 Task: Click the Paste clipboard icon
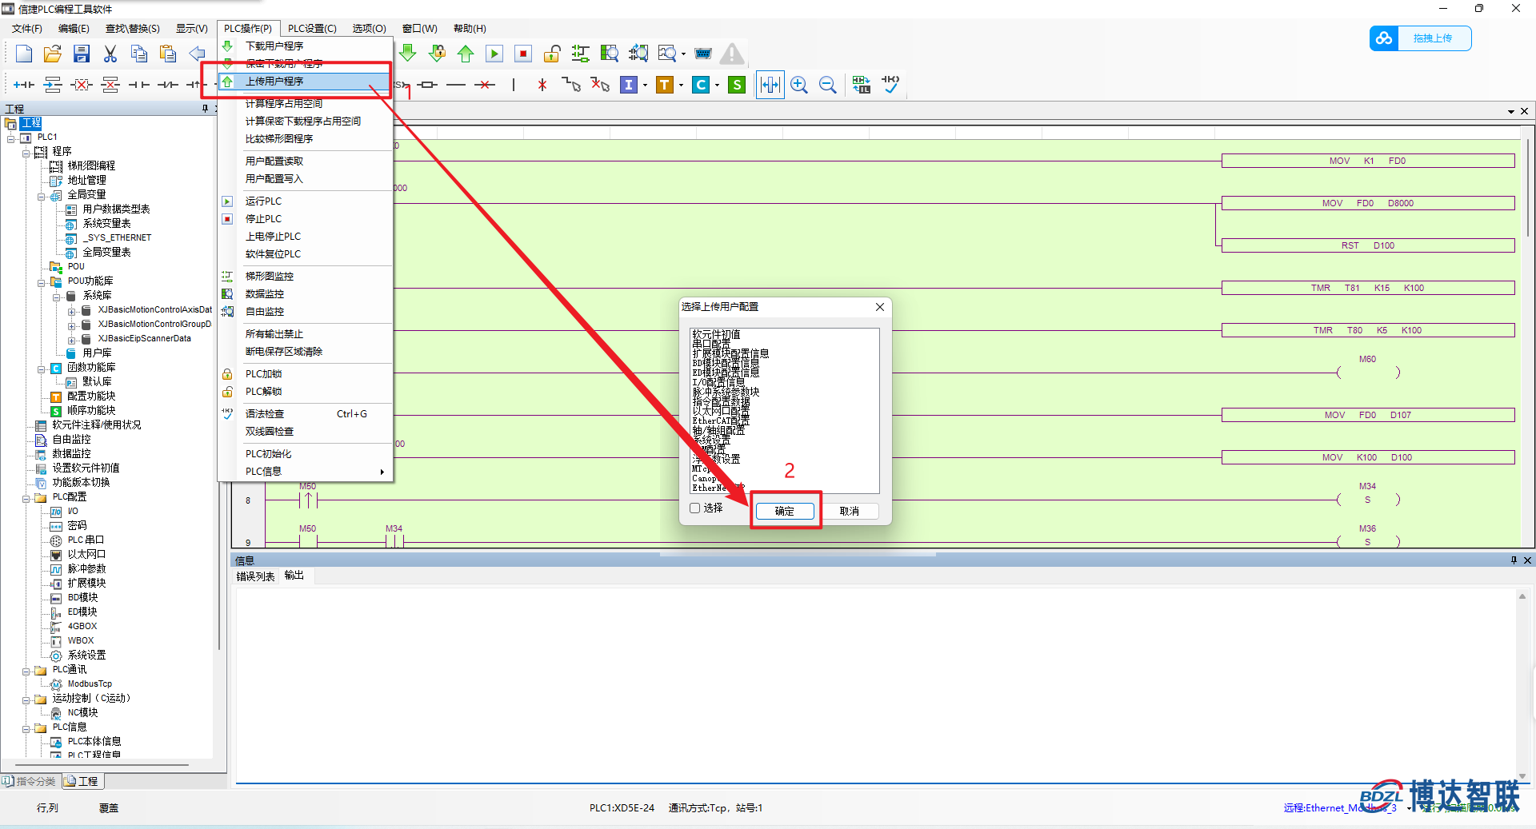(168, 54)
